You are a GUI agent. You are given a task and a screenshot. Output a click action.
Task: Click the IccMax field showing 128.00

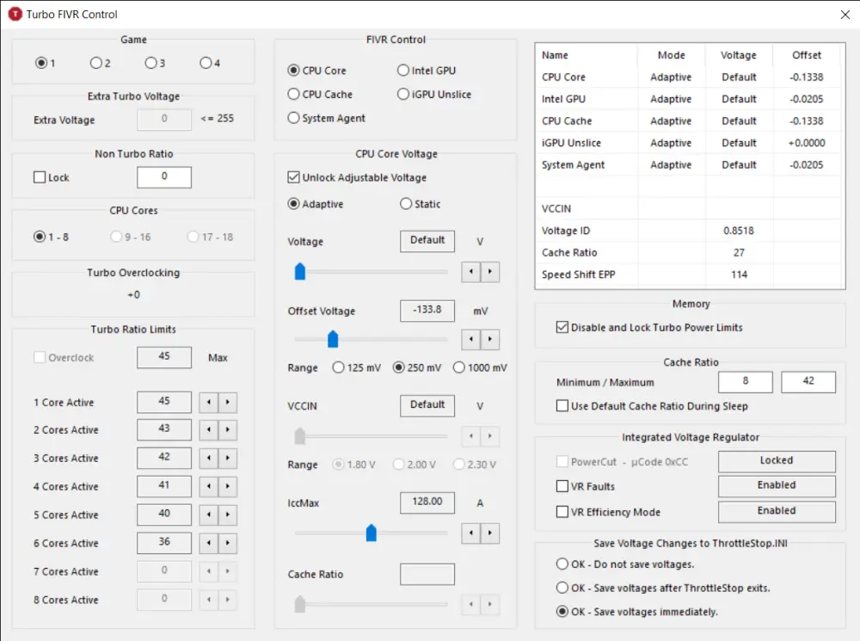[x=427, y=502]
